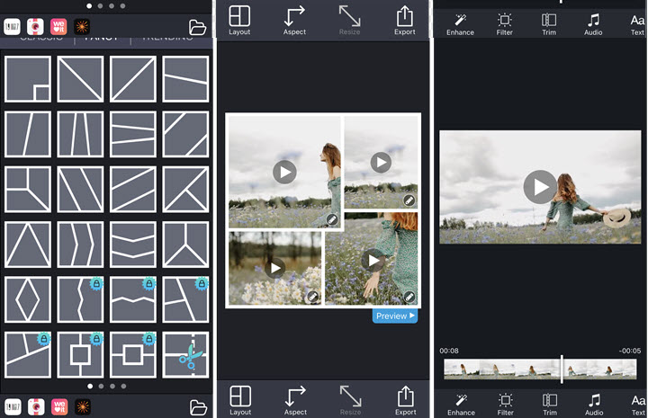Open Filter in the top editor toolbar
Viewport: 648px width, 418px height.
pyautogui.click(x=505, y=22)
